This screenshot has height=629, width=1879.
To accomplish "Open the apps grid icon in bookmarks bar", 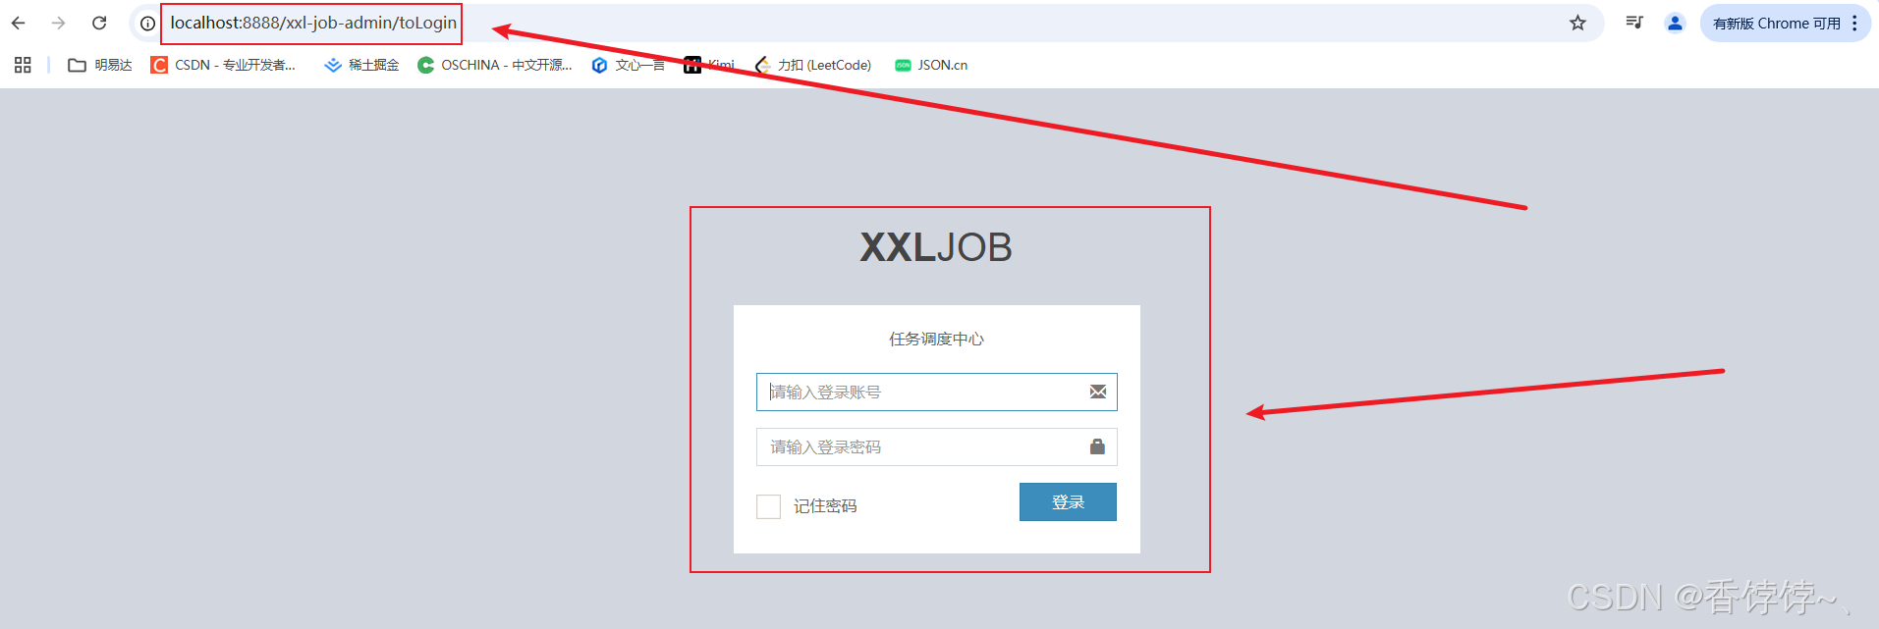I will pyautogui.click(x=23, y=65).
